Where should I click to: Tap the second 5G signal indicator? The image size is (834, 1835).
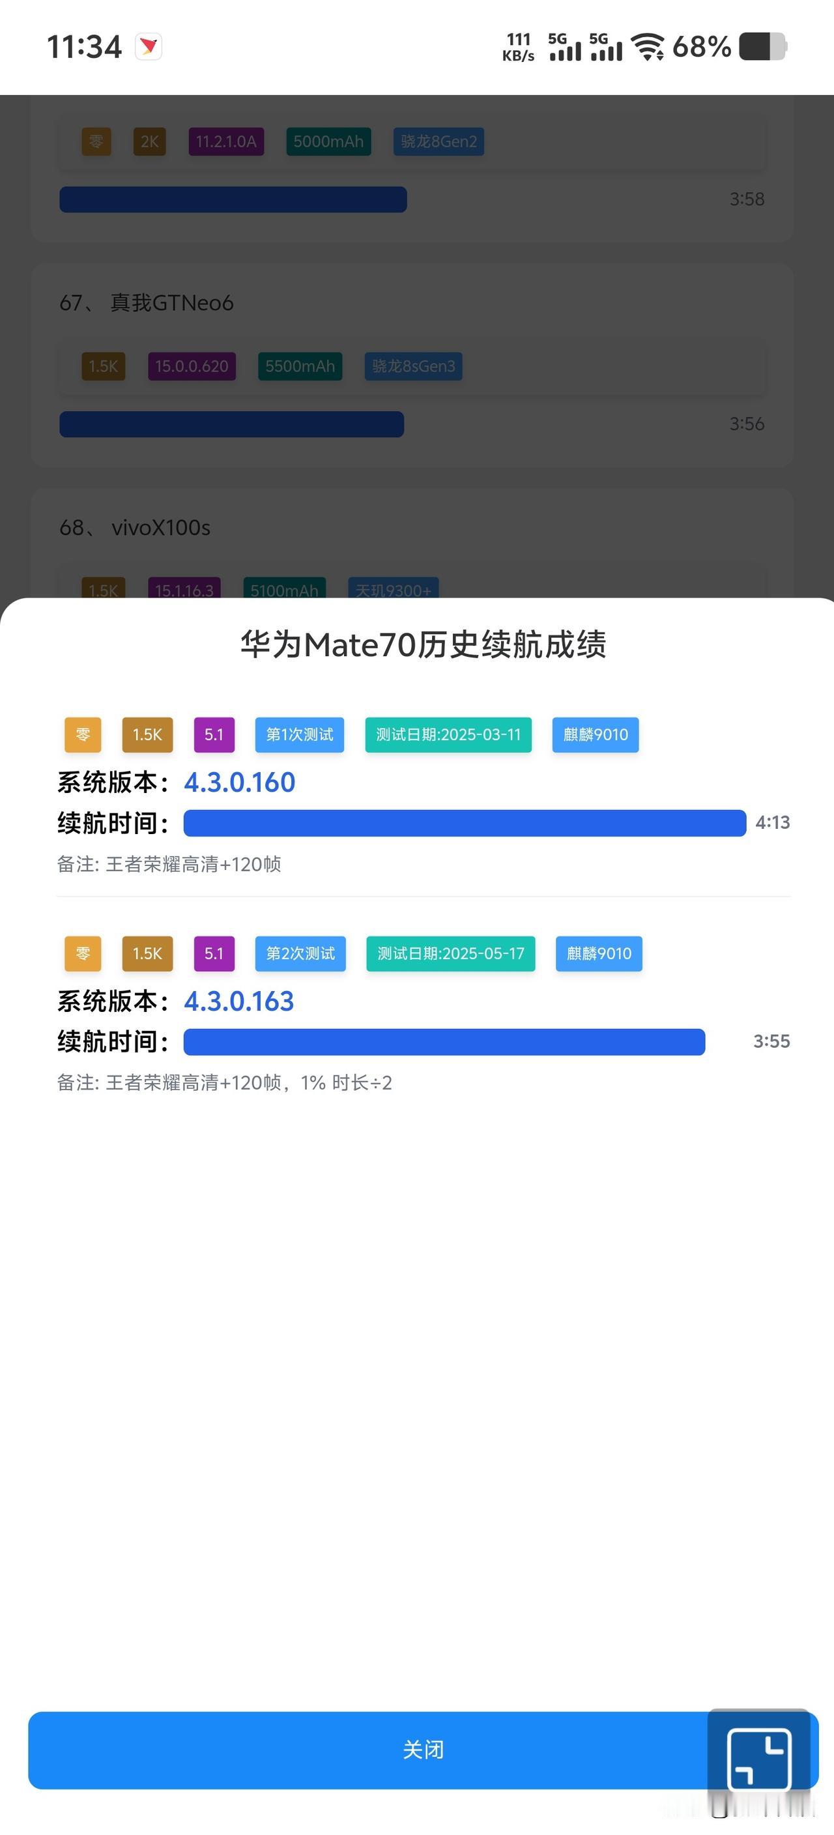tap(606, 47)
